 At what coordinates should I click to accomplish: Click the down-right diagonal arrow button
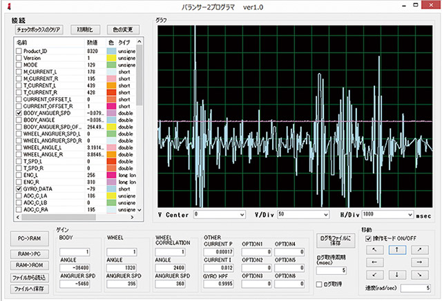pos(420,275)
